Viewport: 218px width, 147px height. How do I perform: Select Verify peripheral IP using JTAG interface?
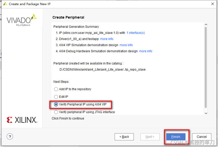[x=56, y=112]
